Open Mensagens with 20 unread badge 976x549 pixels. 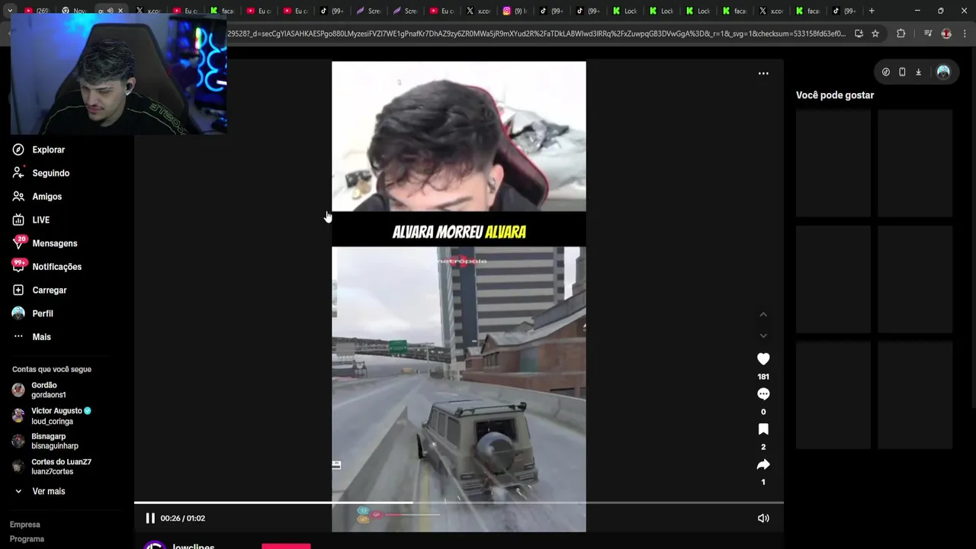(46, 243)
